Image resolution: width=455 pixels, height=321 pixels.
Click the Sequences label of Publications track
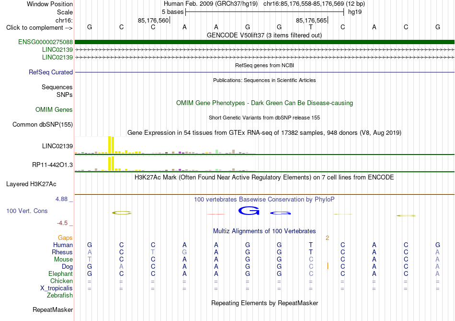(57, 87)
